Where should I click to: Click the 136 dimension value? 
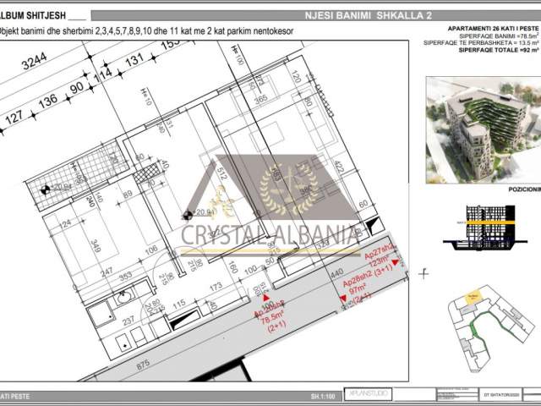[x=48, y=101]
